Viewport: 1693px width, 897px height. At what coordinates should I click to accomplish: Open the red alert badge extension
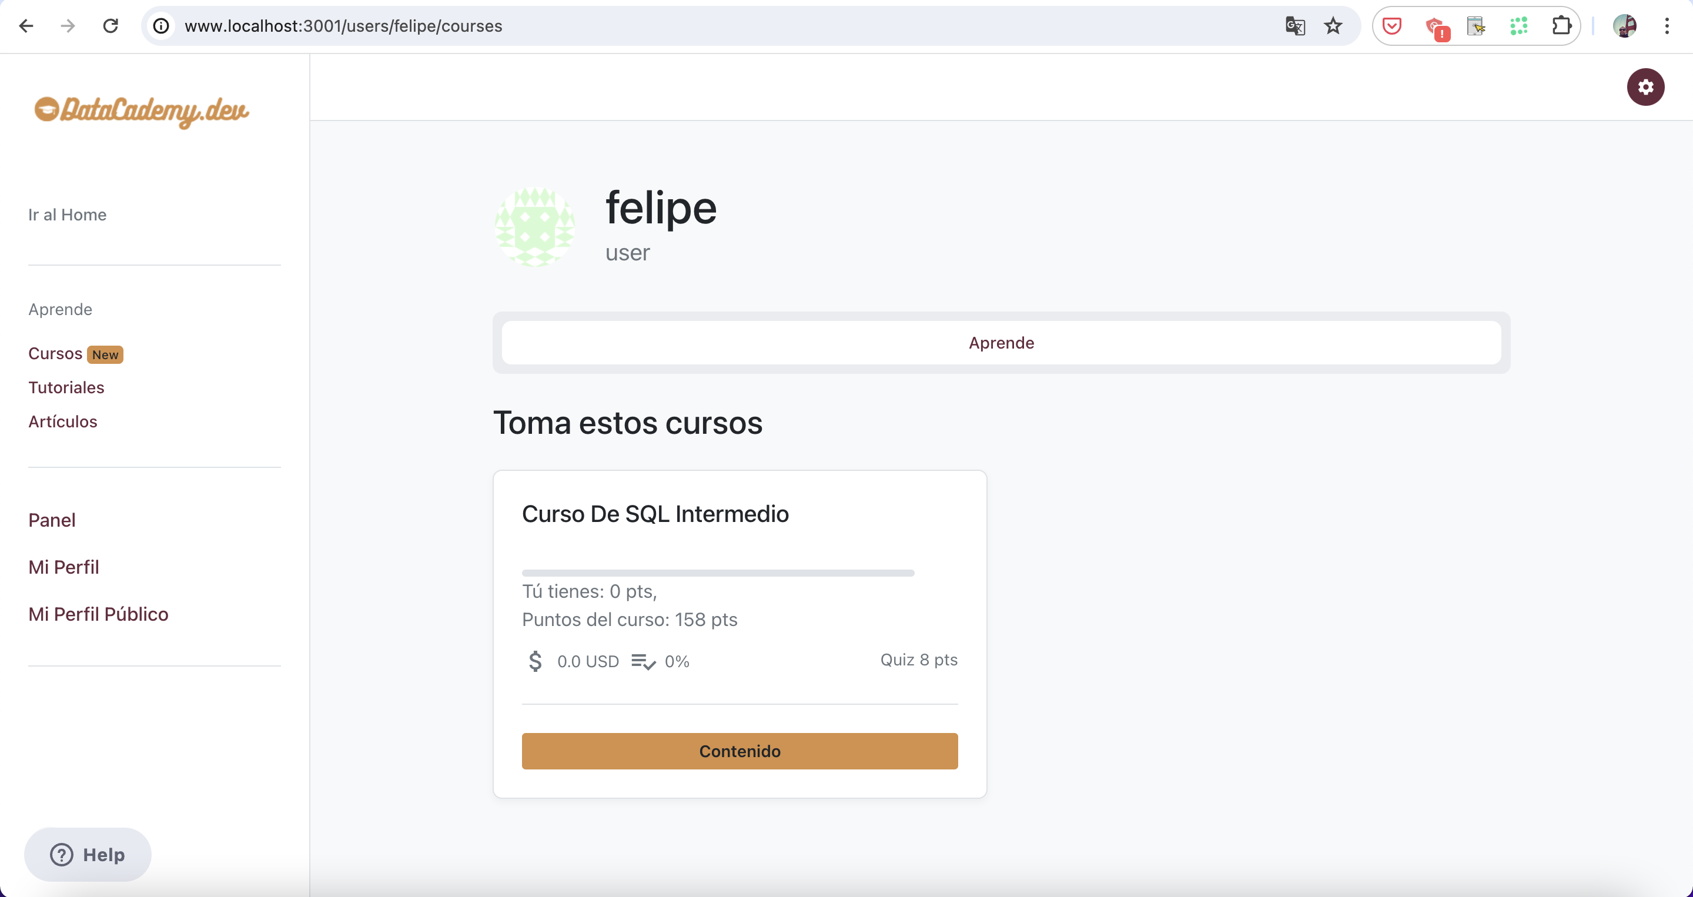(x=1437, y=28)
